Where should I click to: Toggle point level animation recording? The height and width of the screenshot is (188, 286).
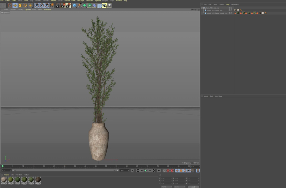(193, 171)
